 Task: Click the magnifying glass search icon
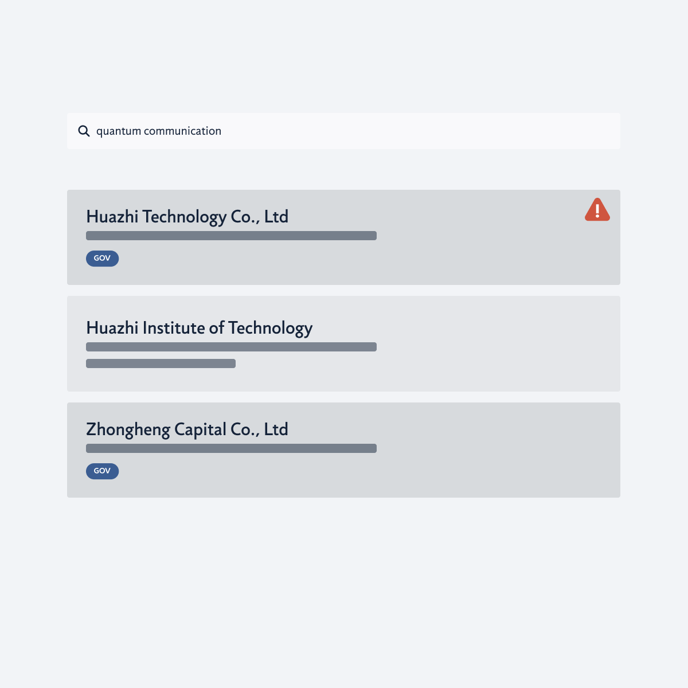pos(84,131)
